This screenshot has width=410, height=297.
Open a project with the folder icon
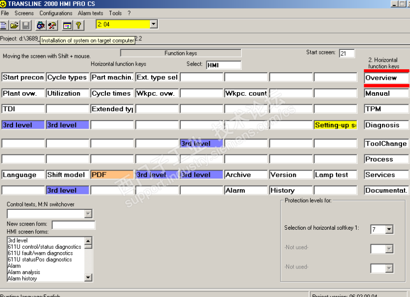point(14,25)
